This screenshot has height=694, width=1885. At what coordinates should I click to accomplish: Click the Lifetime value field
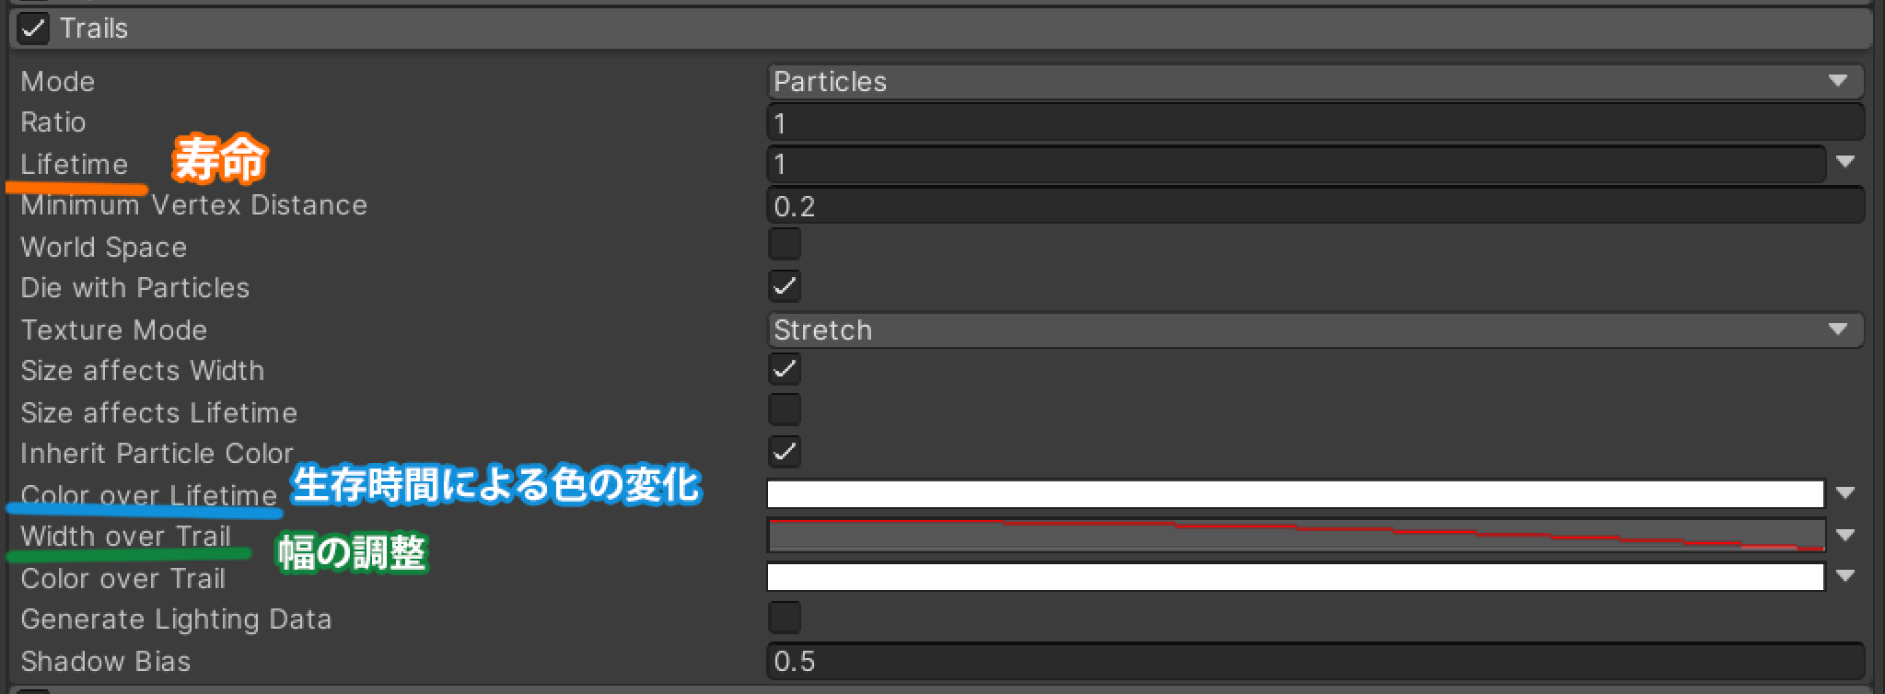point(1296,165)
